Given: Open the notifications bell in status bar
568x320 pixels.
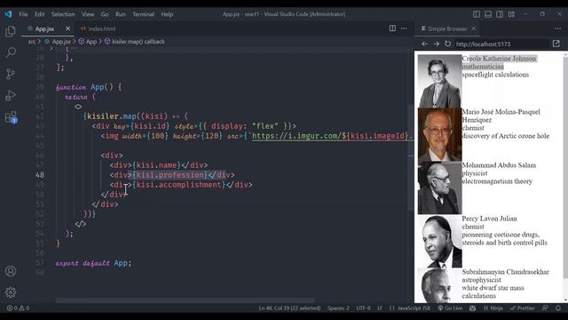Looking at the screenshot, I should tap(558, 308).
